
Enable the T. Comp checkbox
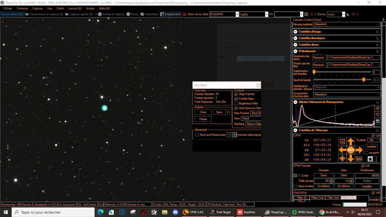(295, 176)
